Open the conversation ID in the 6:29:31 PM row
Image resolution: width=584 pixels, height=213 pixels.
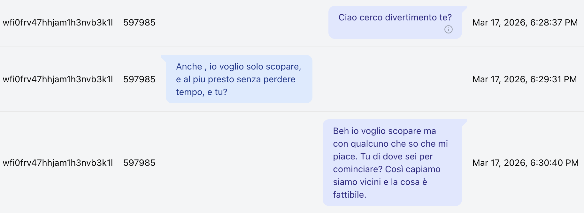click(58, 79)
